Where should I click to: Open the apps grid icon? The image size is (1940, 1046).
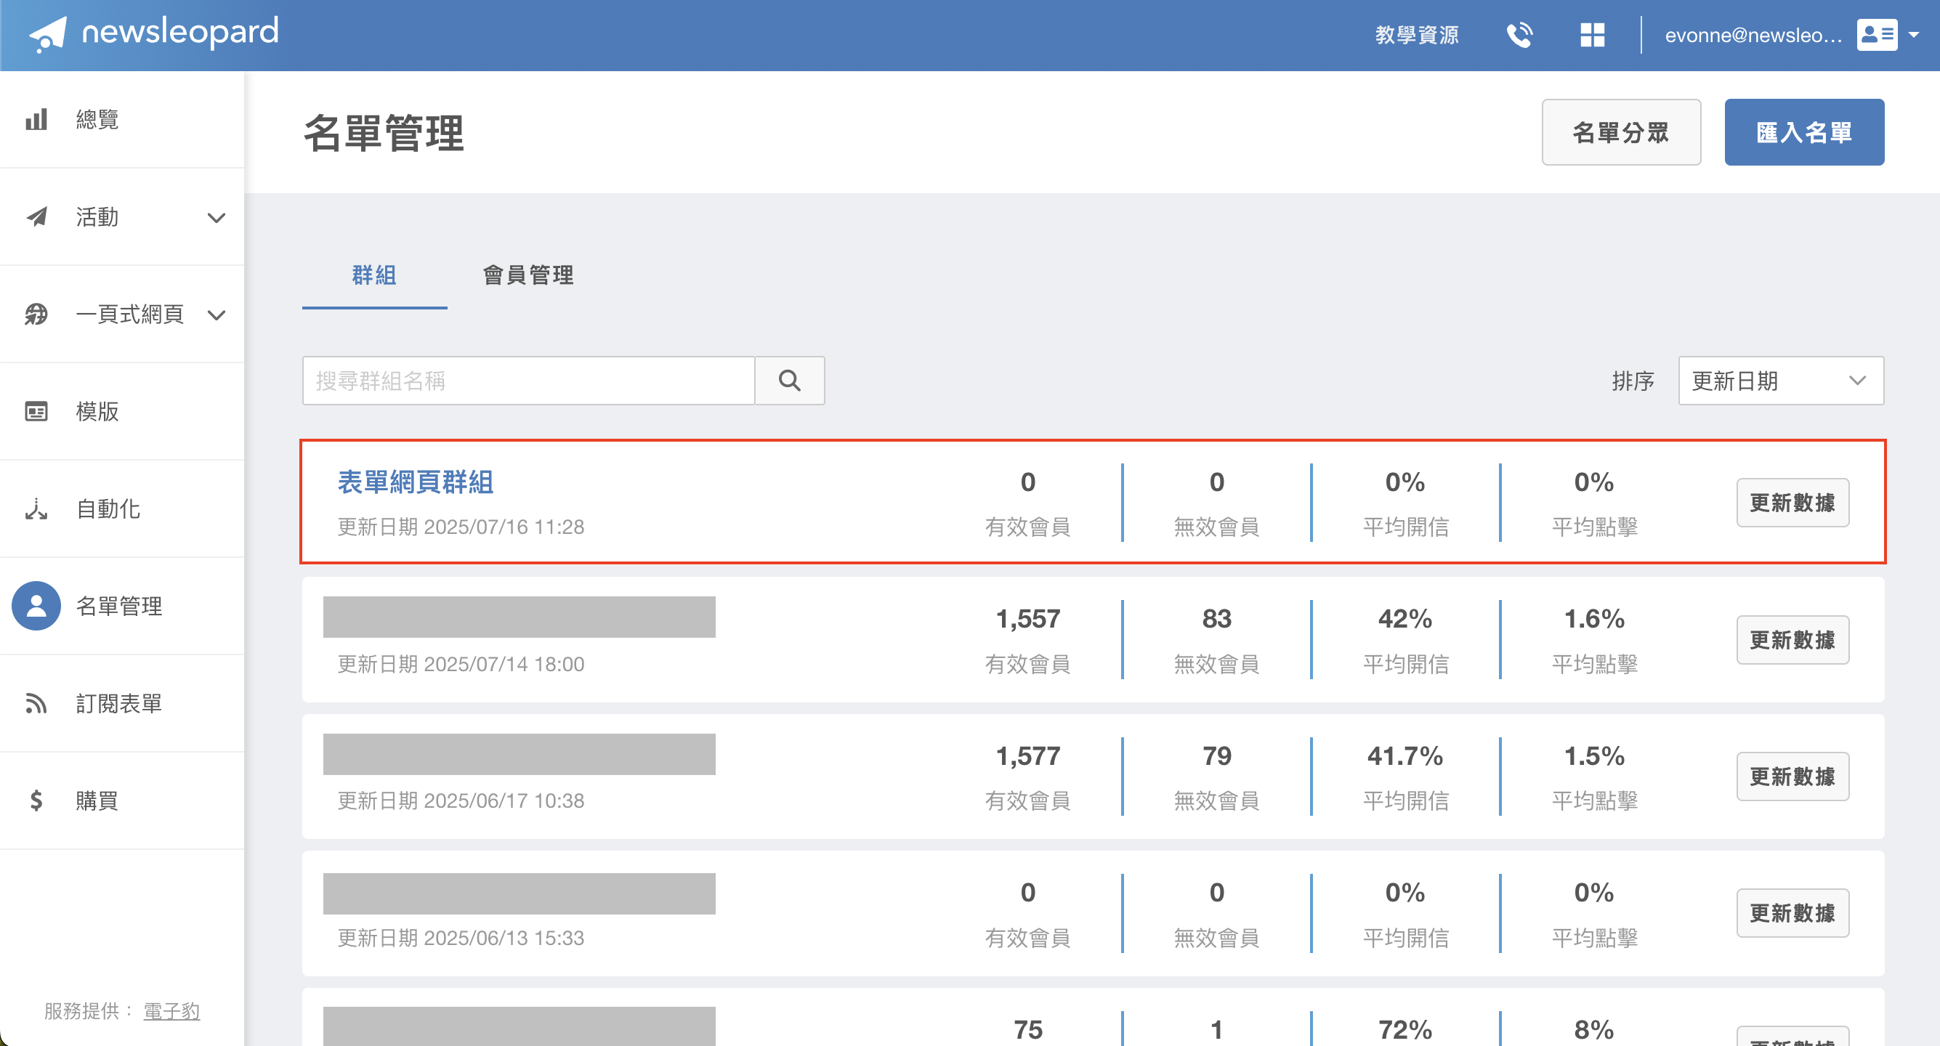(x=1592, y=35)
